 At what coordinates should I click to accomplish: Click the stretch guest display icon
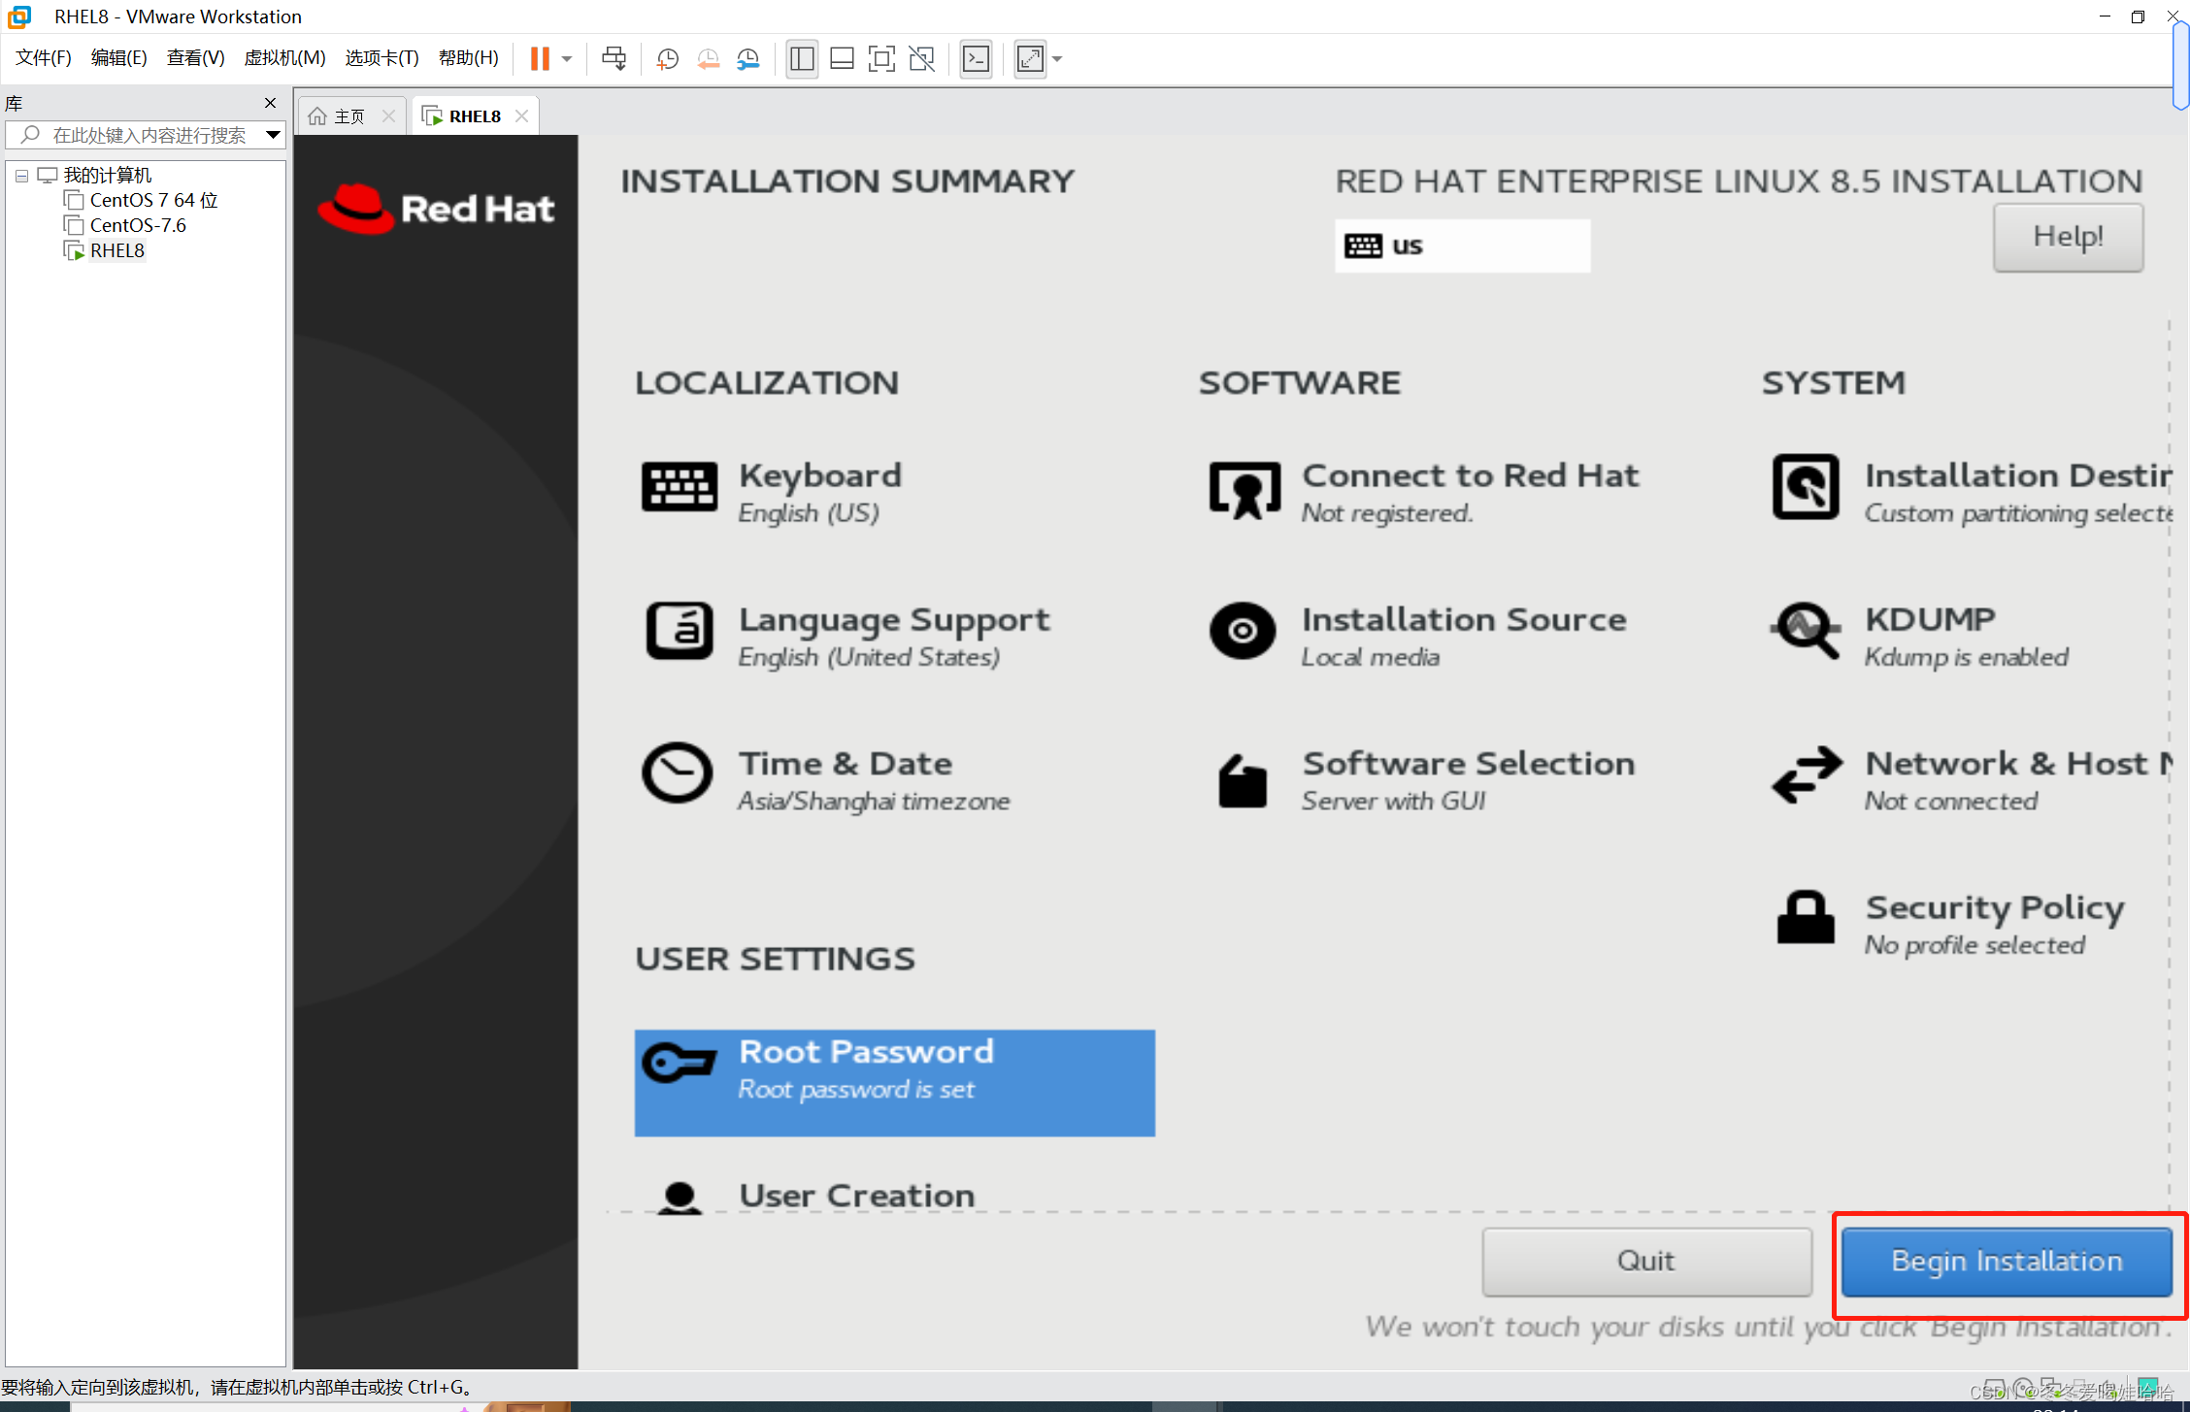click(1030, 59)
